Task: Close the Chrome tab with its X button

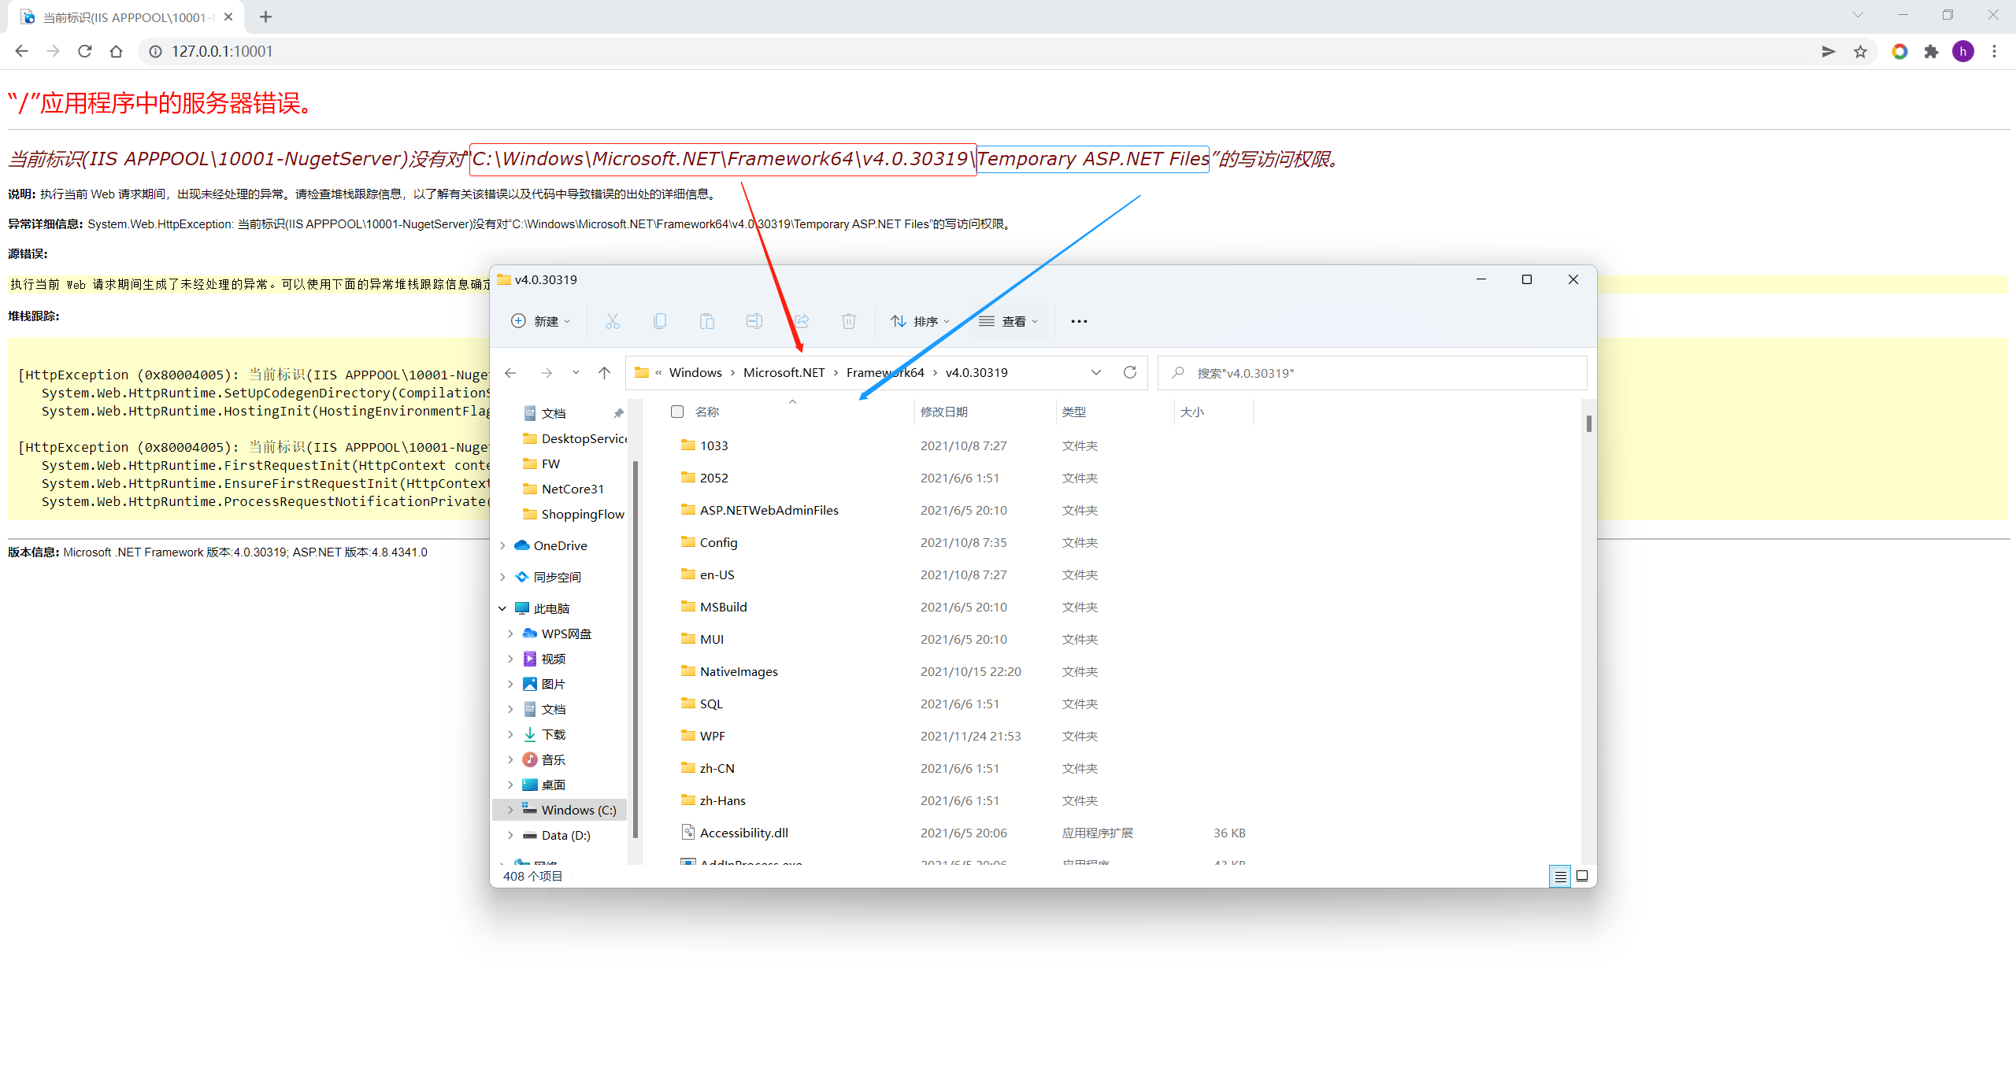Action: point(228,17)
